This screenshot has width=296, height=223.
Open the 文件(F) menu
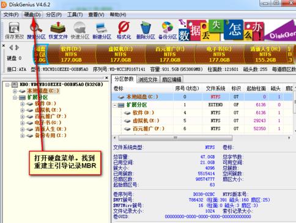point(11,15)
